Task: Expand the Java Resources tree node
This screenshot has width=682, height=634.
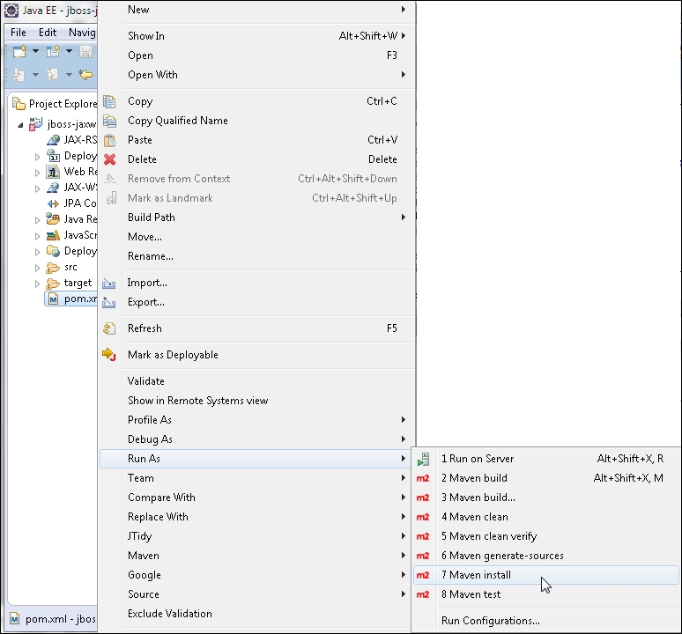Action: [x=37, y=220]
